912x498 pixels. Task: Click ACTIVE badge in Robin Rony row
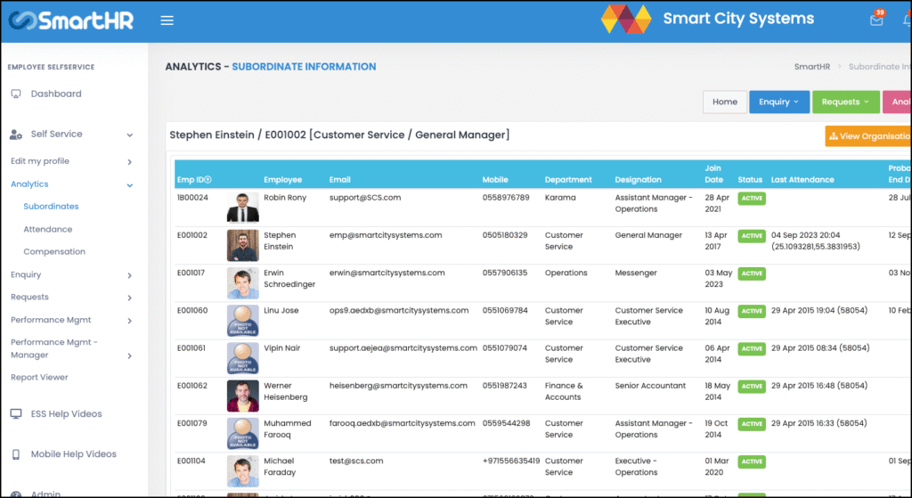pos(752,199)
